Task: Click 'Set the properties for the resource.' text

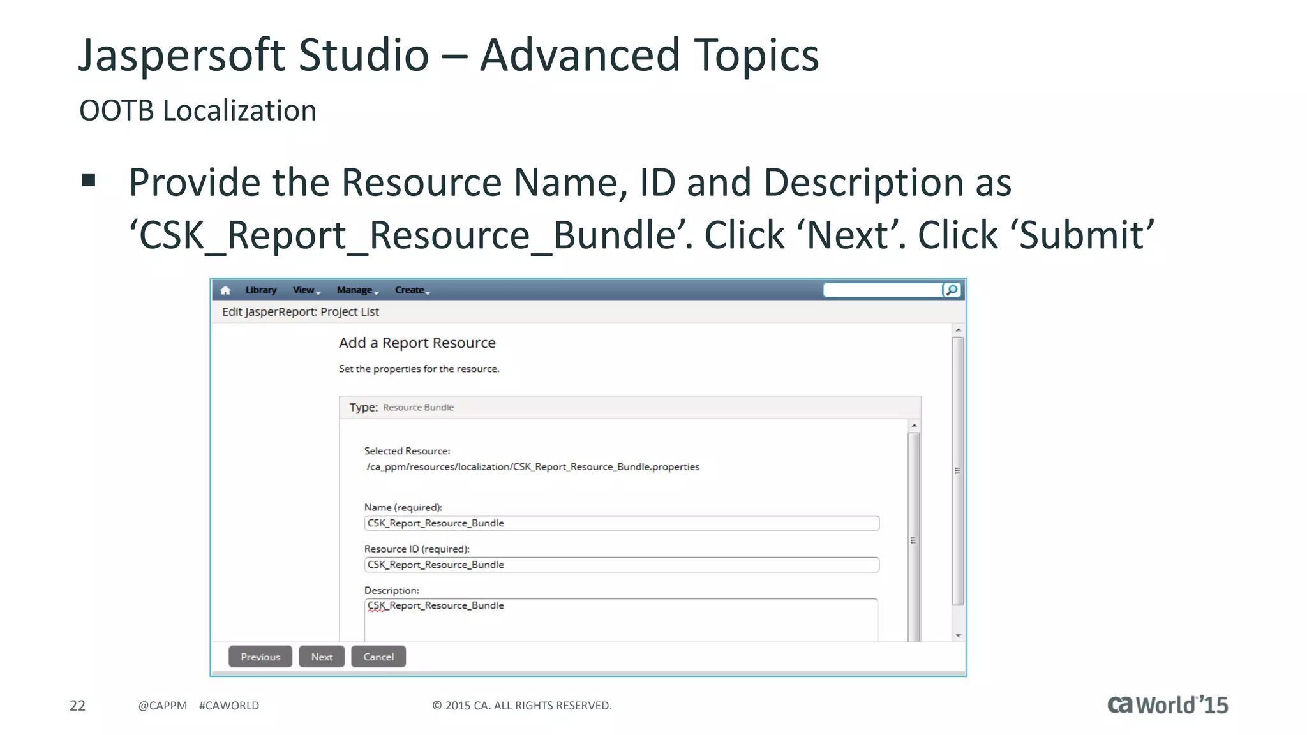Action: pos(419,369)
